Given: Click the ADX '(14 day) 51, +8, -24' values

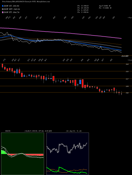Looking at the screenshot, I should pyautogui.click(x=74, y=131).
